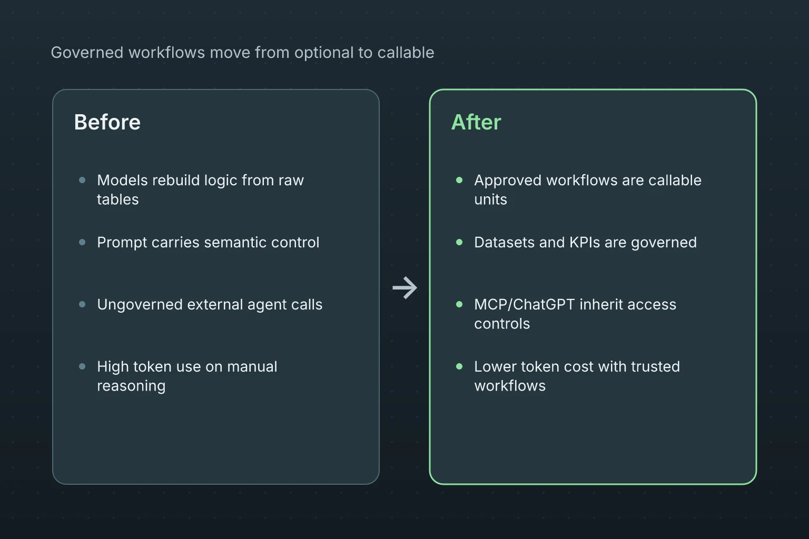Image resolution: width=809 pixels, height=539 pixels.
Task: Select 'Prompt carries semantic control' text
Action: point(208,242)
